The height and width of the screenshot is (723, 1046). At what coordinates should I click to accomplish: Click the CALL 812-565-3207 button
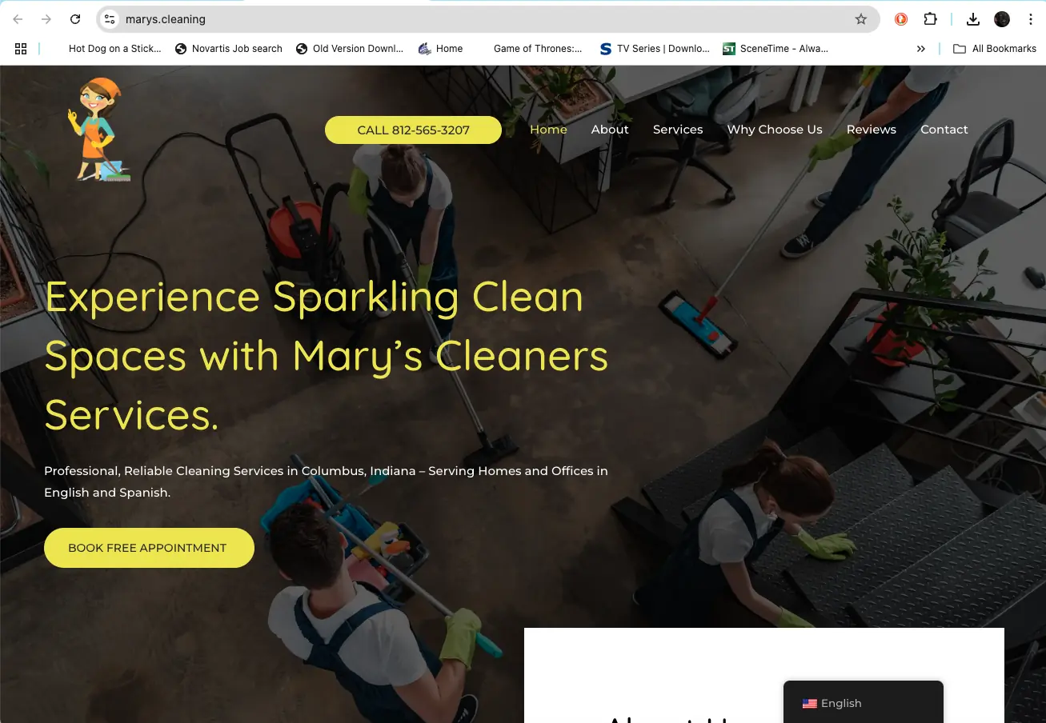coord(413,130)
